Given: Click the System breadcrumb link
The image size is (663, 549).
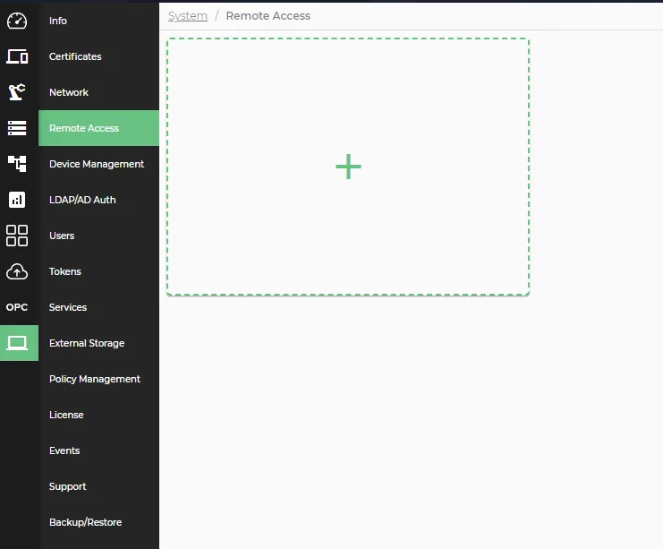Looking at the screenshot, I should (x=188, y=16).
